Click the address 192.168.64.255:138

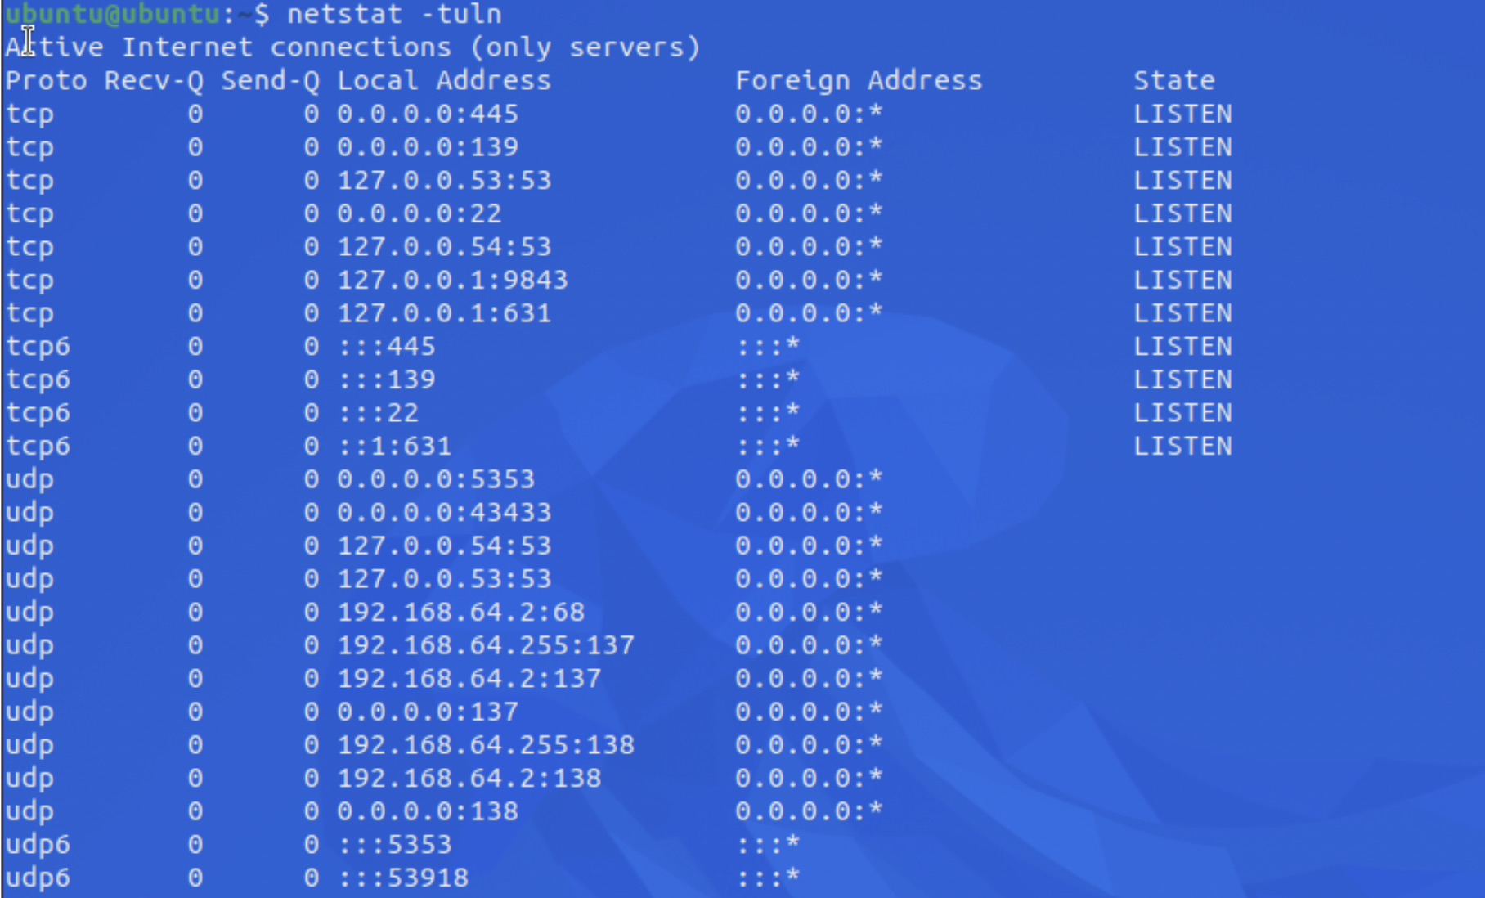[486, 745]
